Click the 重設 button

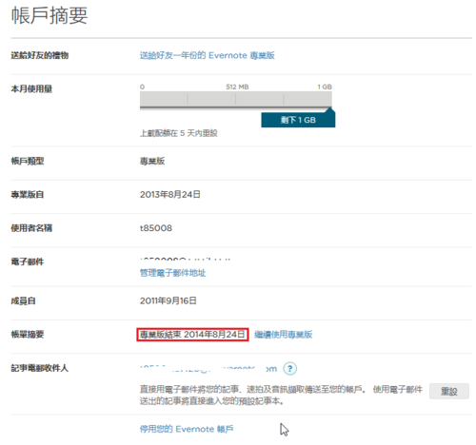click(x=449, y=391)
